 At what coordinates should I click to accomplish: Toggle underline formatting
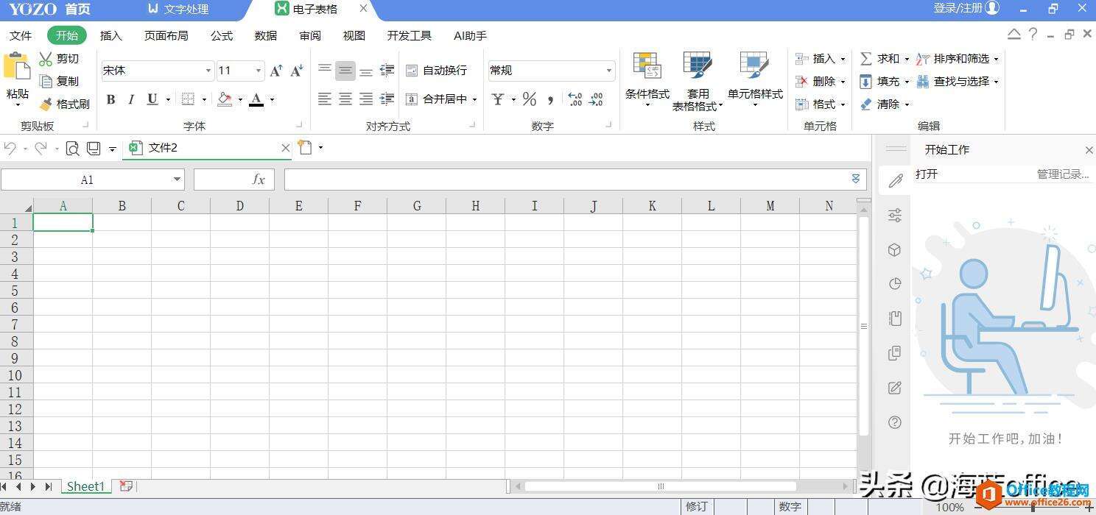click(x=152, y=99)
